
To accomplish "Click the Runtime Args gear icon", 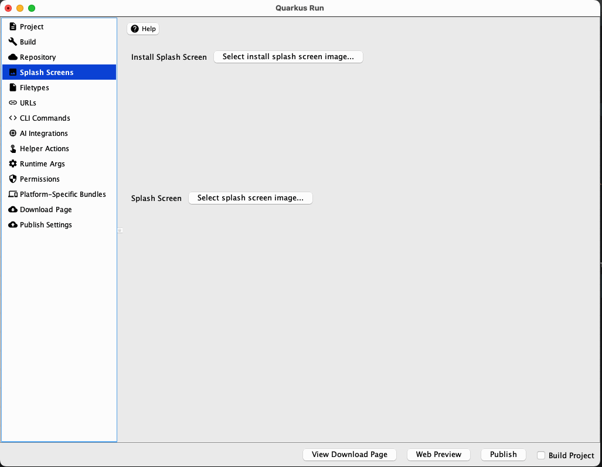I will coord(13,164).
